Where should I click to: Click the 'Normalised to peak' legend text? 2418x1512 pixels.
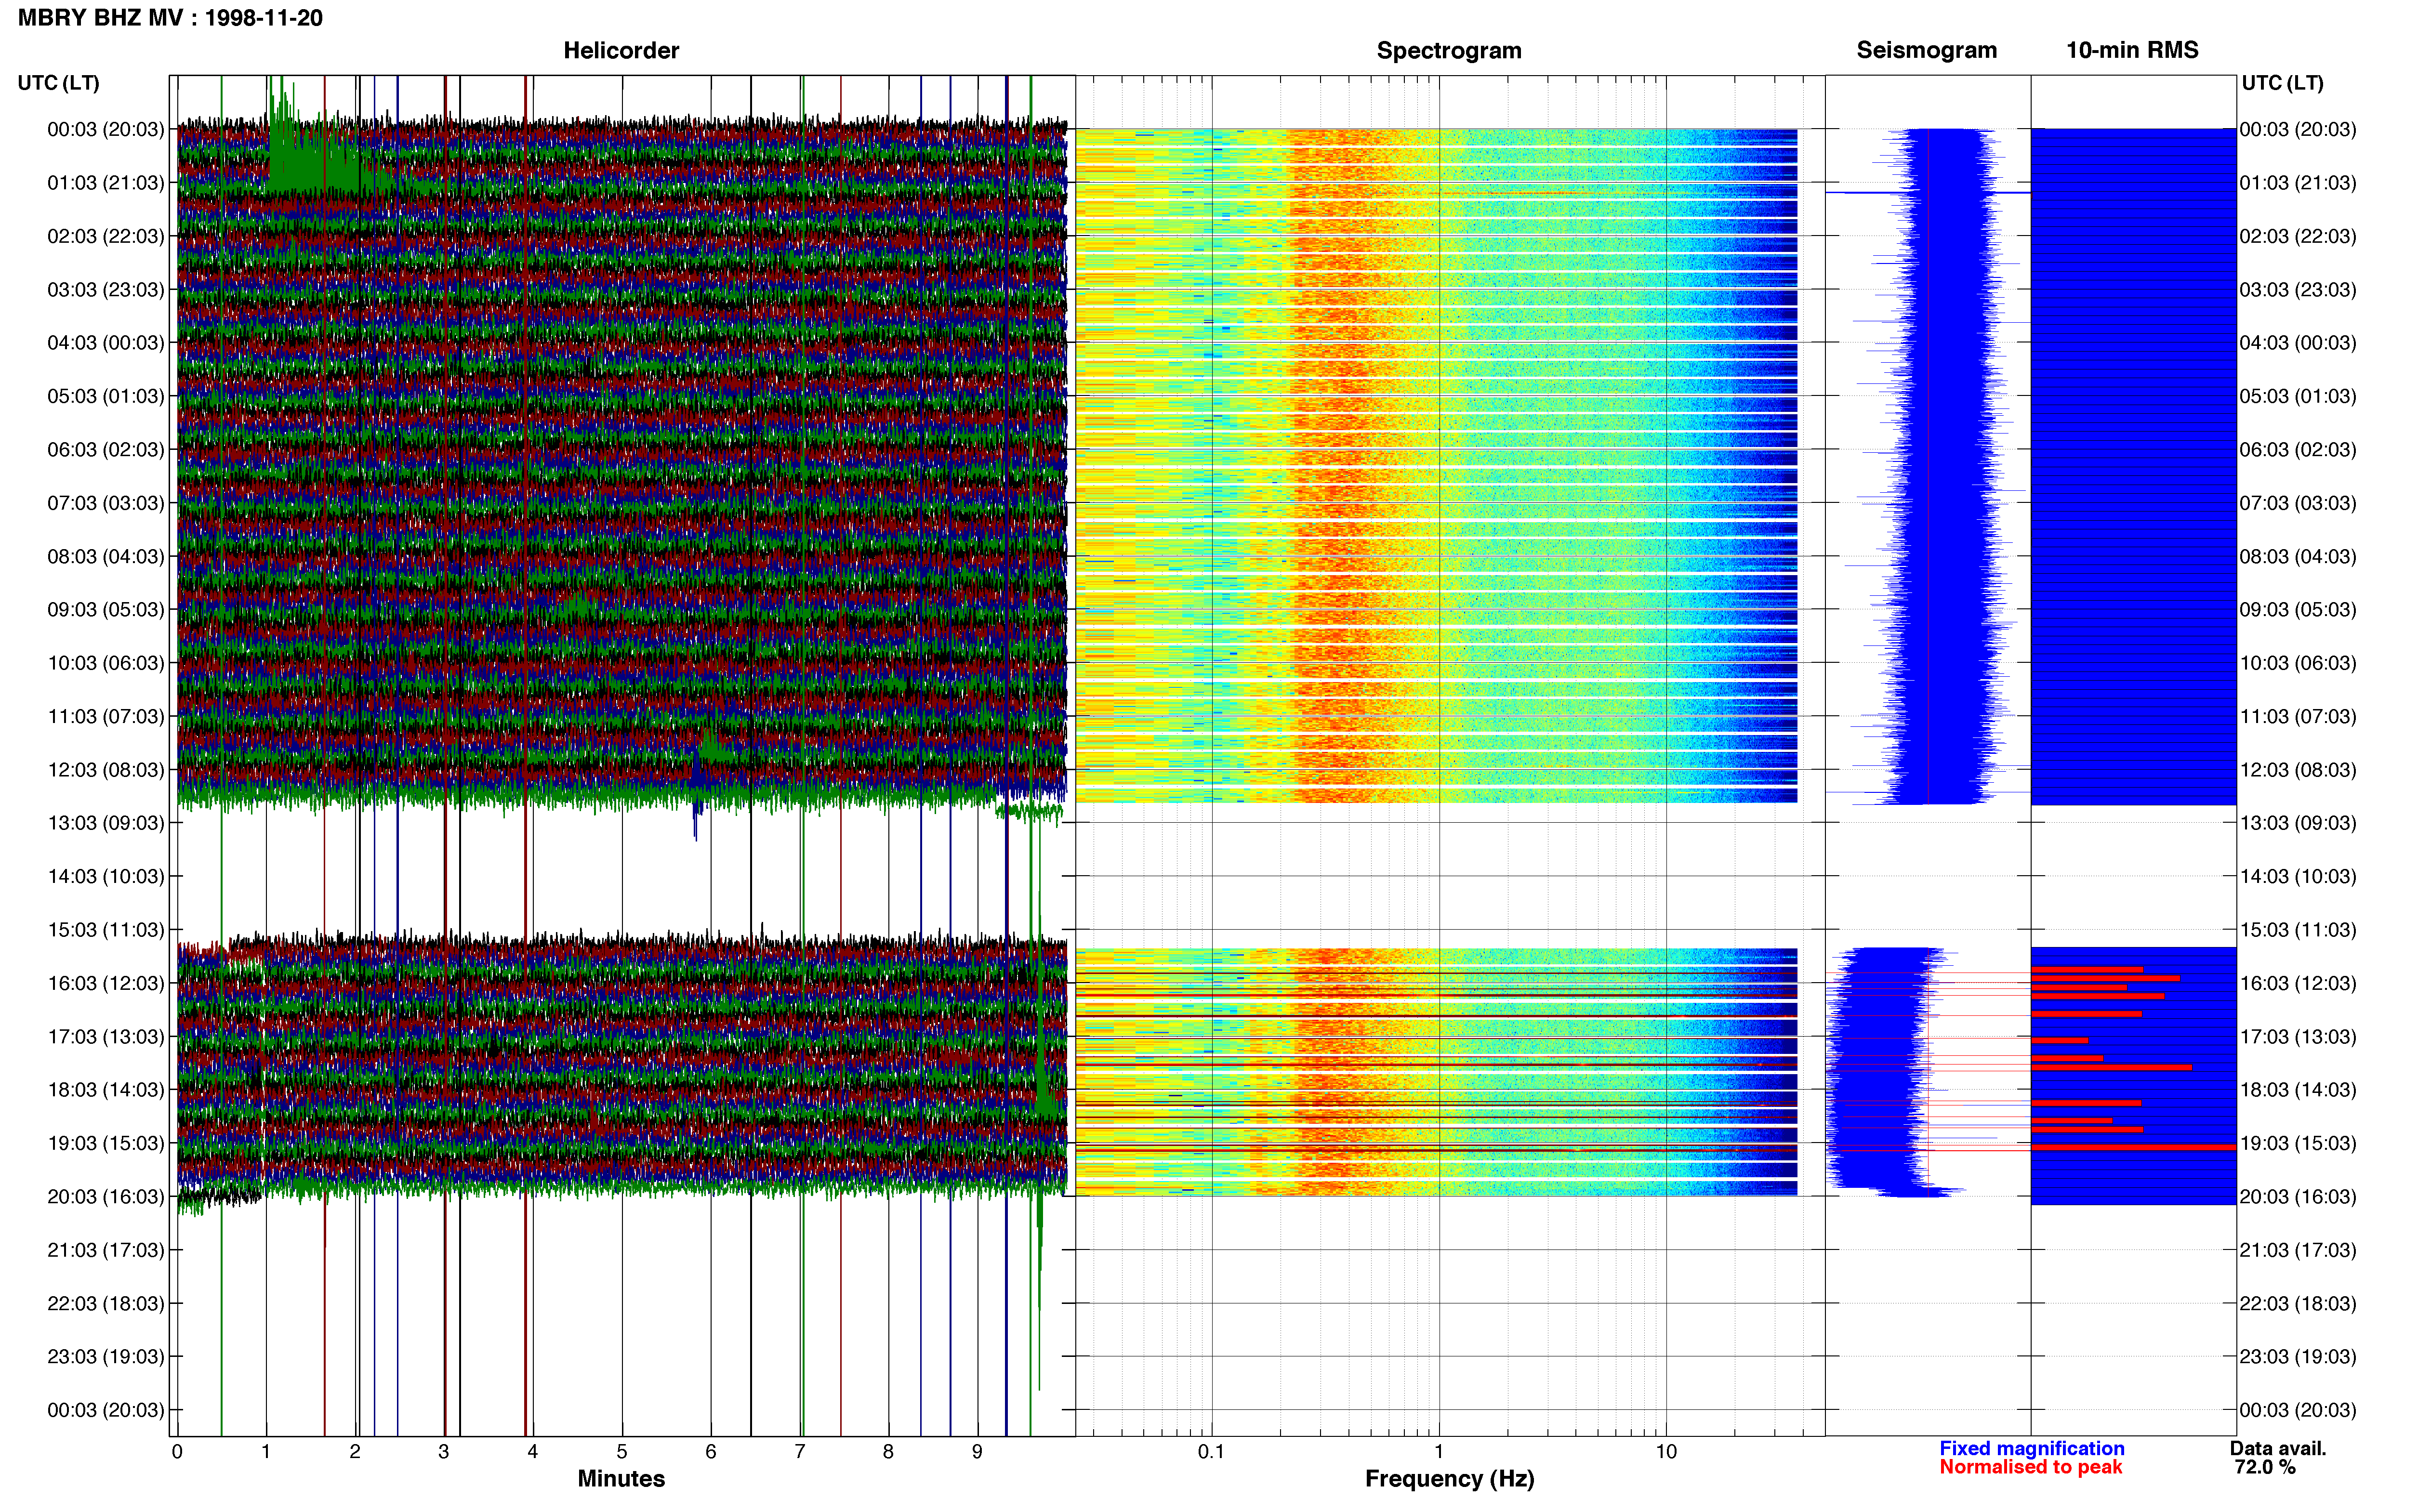[2030, 1467]
